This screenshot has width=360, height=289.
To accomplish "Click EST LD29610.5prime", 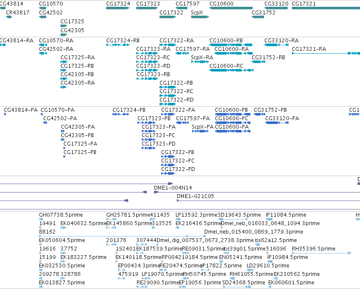I will click(268, 266).
